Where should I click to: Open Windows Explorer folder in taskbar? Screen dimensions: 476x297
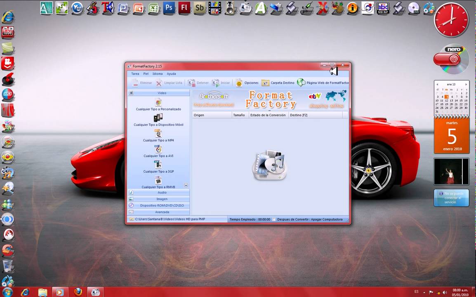42,292
